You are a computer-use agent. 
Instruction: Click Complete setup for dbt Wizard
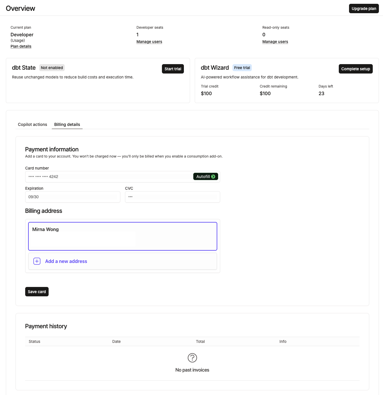(x=355, y=69)
